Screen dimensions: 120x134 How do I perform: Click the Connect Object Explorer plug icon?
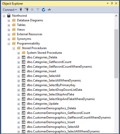coord(21,10)
